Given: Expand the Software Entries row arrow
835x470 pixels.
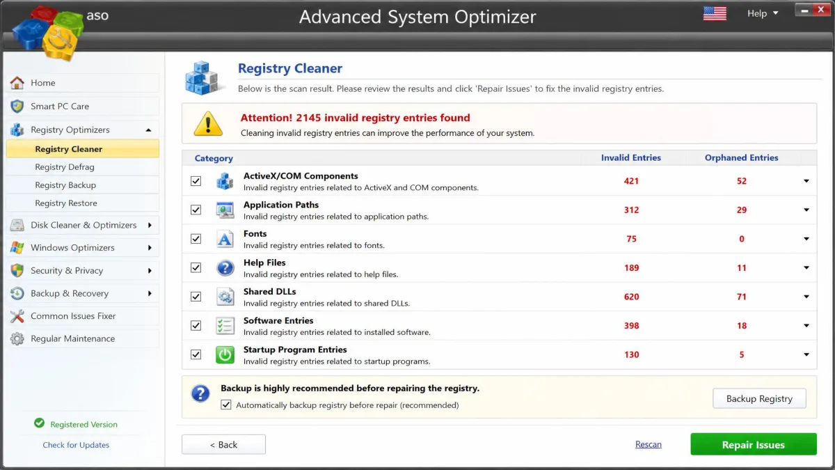Looking at the screenshot, I should (x=806, y=326).
